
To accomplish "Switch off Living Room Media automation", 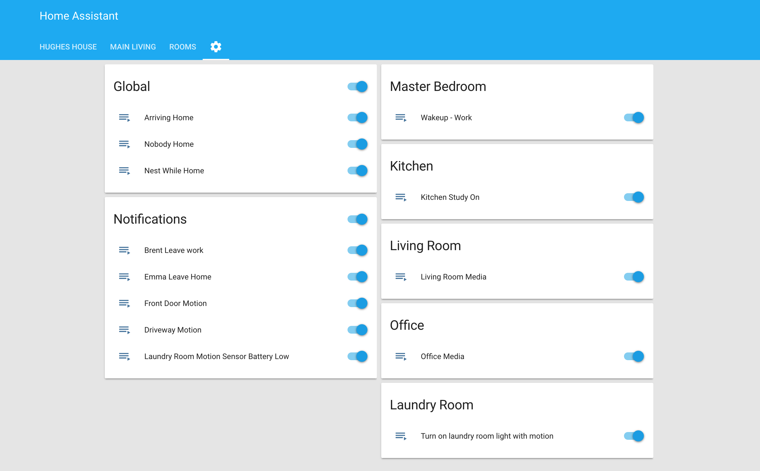I will point(634,277).
